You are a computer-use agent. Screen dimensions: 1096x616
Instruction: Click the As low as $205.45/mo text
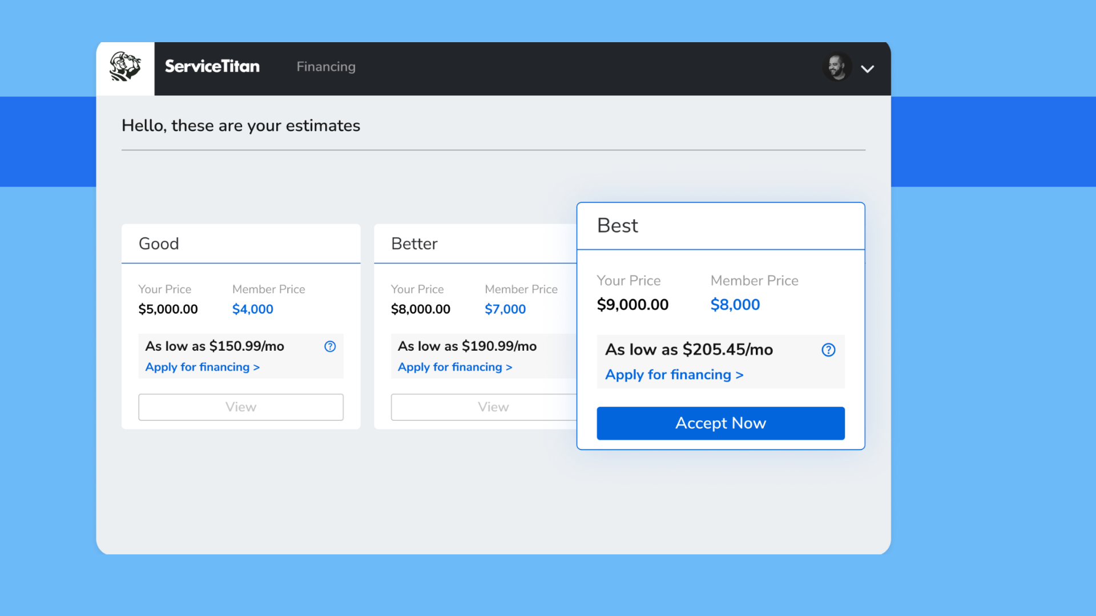[x=689, y=350]
